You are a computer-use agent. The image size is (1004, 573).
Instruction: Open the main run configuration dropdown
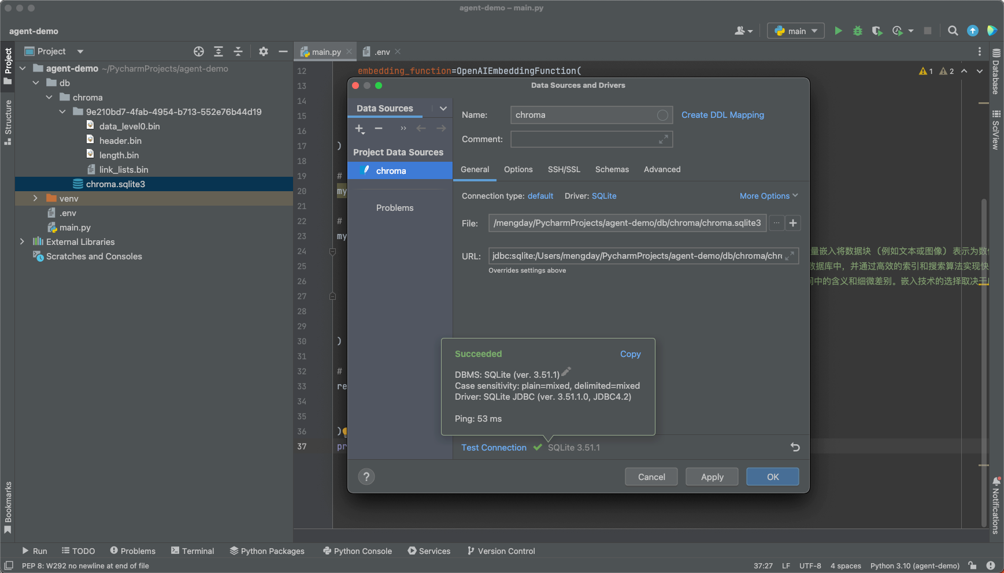795,31
